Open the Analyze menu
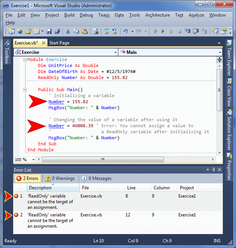The width and height of the screenshot is (236, 248). [196, 15]
